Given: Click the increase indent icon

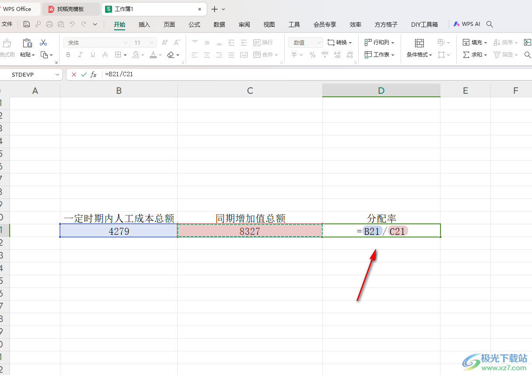Looking at the screenshot, I should 244,42.
